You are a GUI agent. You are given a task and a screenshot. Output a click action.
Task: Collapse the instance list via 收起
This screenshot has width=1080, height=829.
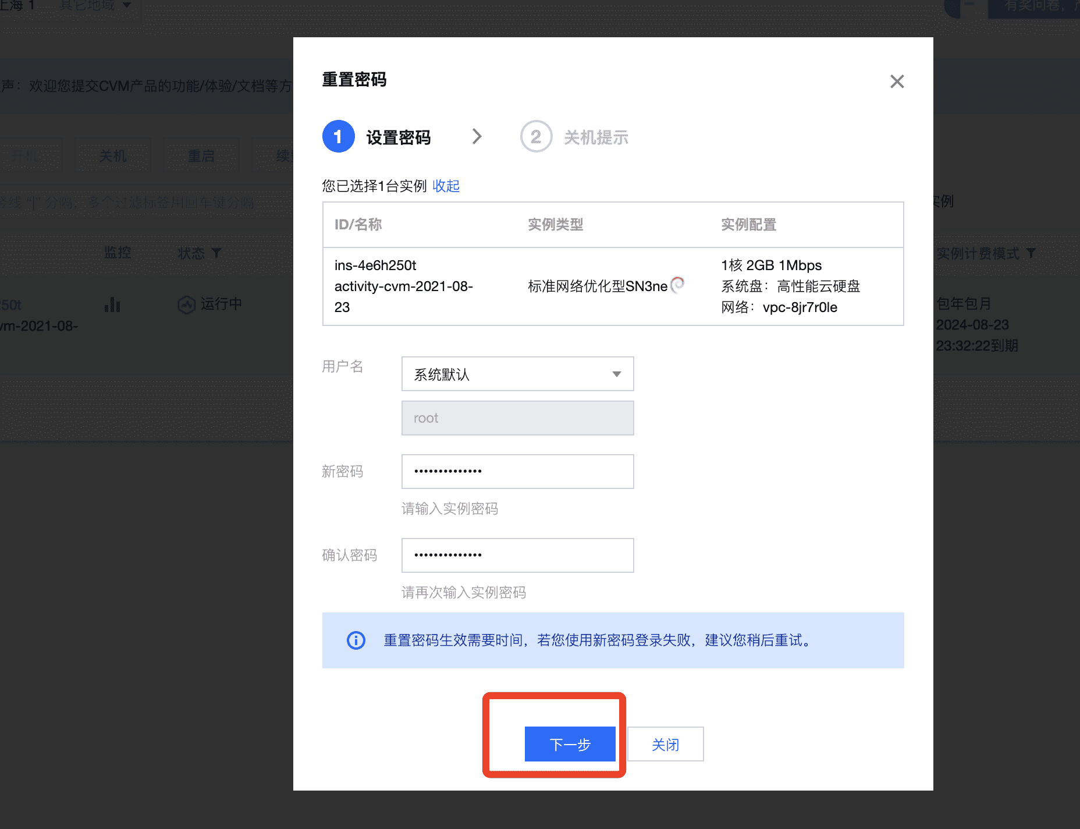446,186
